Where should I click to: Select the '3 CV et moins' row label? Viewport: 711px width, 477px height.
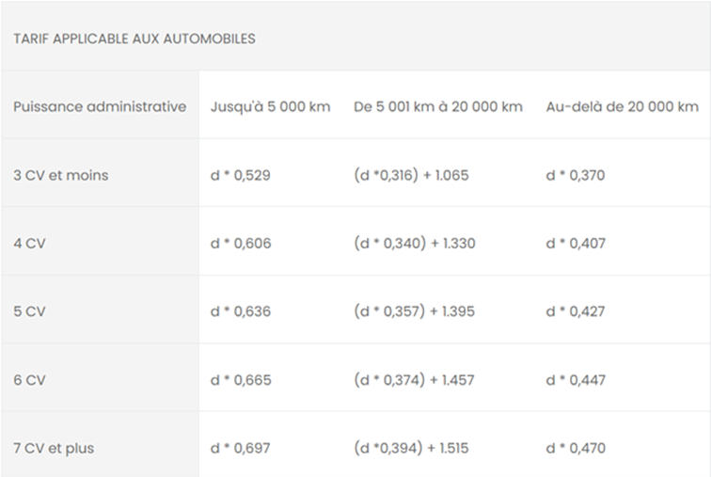pos(61,175)
